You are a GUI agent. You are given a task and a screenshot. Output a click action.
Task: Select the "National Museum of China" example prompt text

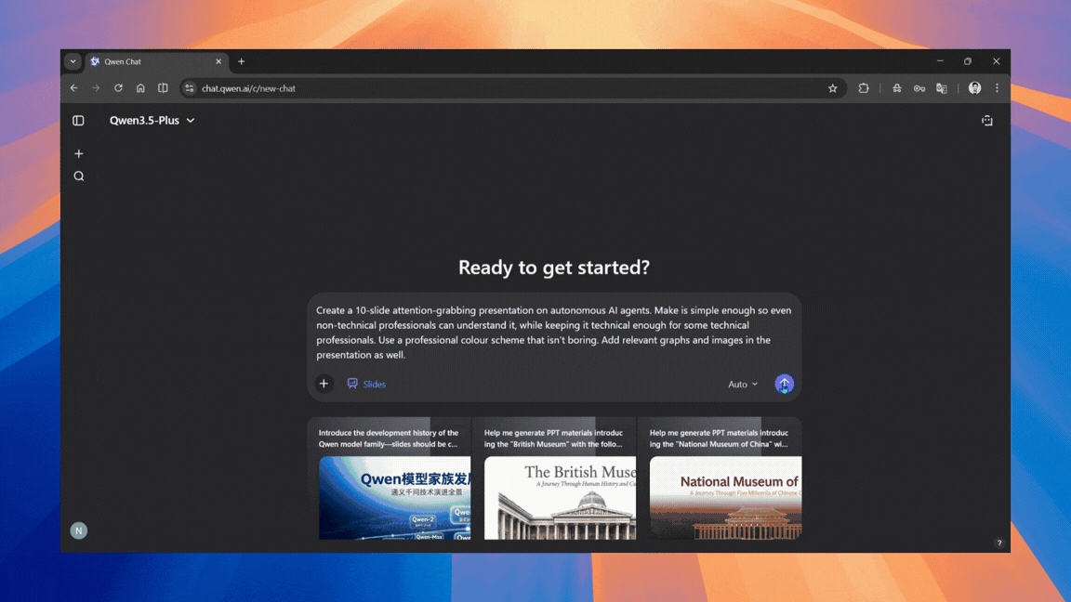tap(719, 438)
